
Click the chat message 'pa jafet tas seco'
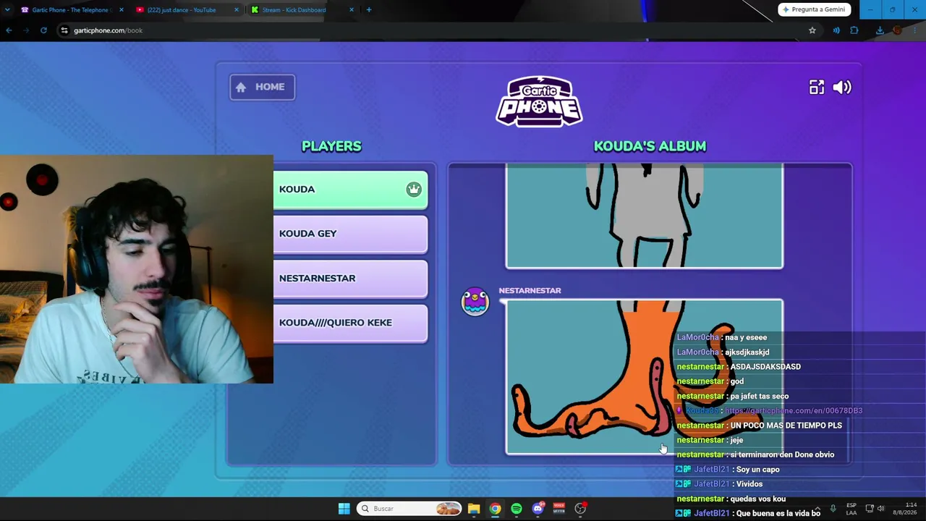click(760, 397)
